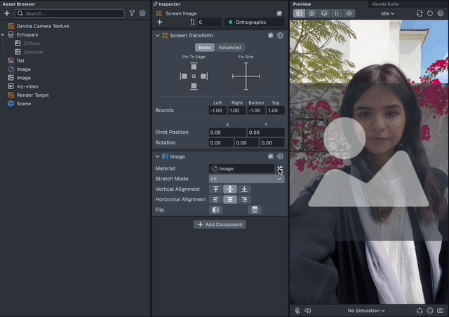Choose right horizontal alignment icon
449x317 pixels.
tap(244, 199)
